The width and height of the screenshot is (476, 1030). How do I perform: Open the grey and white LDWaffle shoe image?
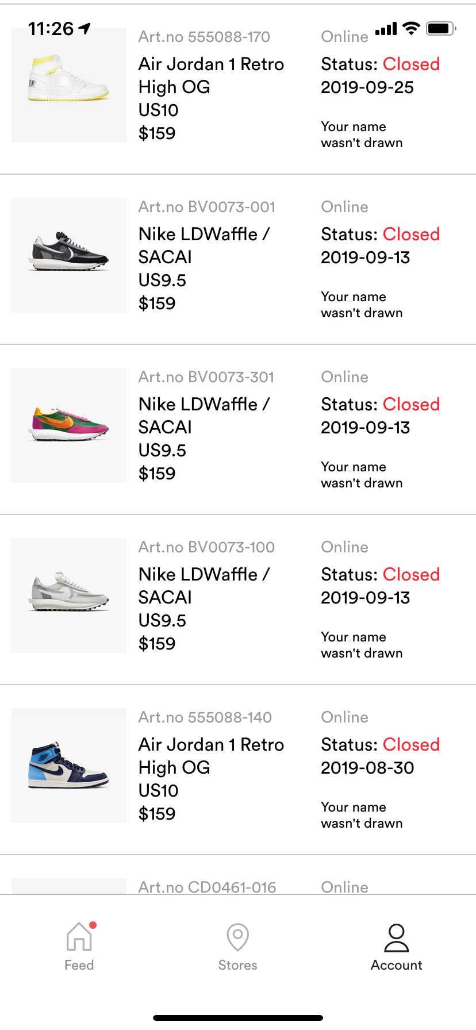(x=69, y=595)
